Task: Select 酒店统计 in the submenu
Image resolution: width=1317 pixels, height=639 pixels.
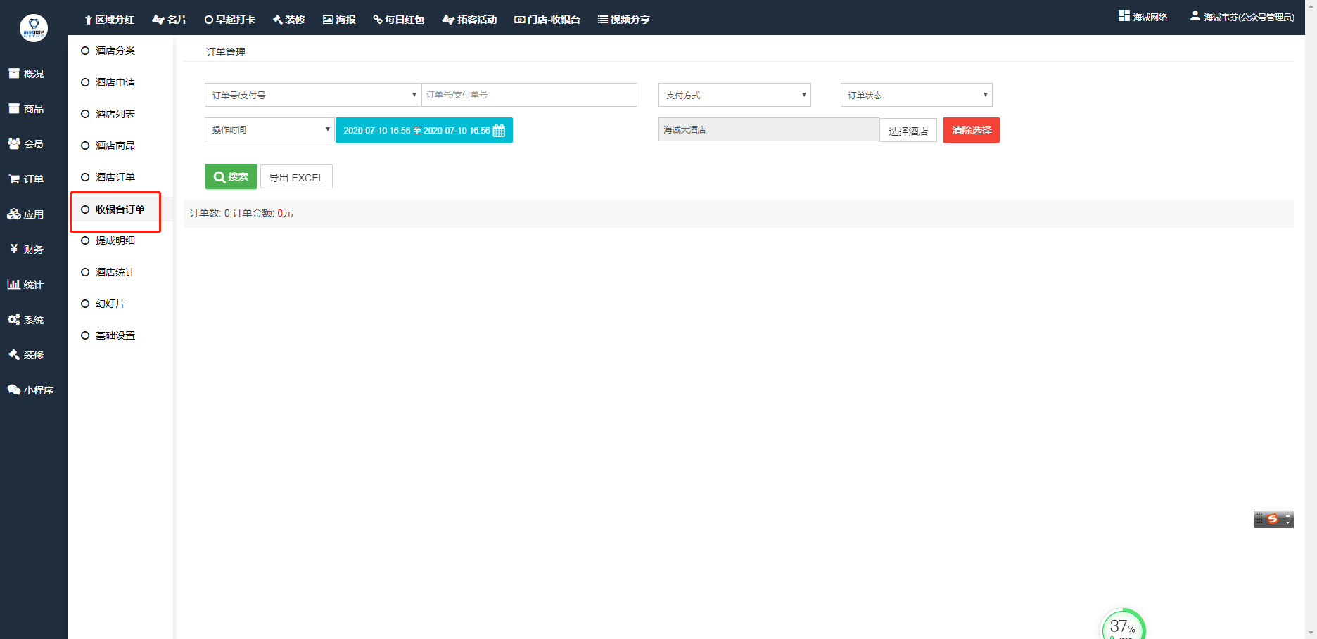Action: pos(115,272)
